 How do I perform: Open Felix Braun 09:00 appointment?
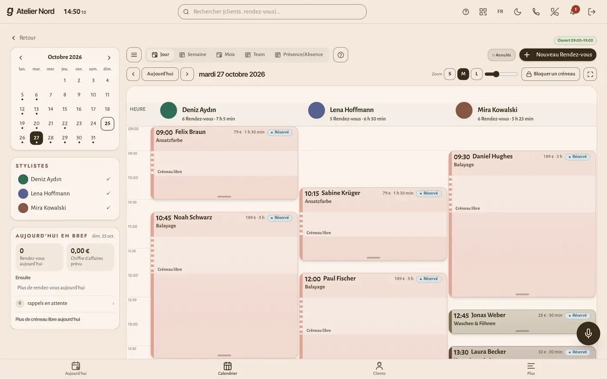coord(224,163)
